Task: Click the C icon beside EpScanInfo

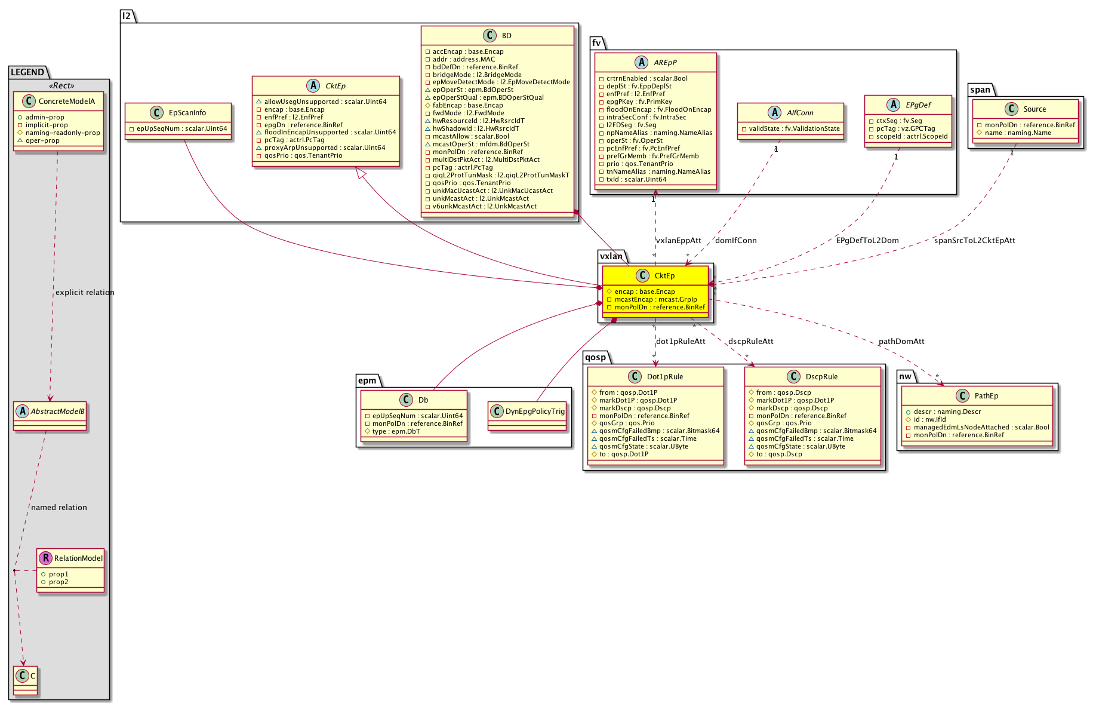Action: (156, 112)
